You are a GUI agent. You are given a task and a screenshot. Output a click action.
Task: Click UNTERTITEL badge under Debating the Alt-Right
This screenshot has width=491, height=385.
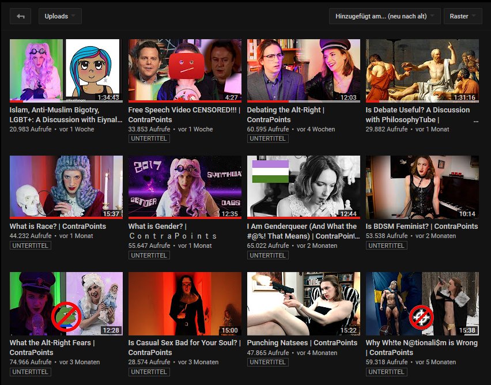(268, 138)
